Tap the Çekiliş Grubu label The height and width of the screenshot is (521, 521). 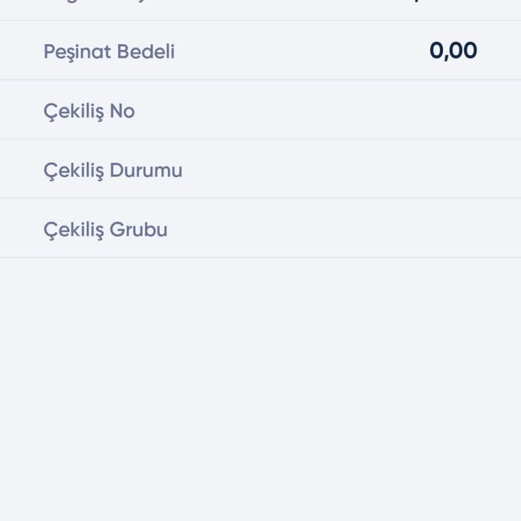pyautogui.click(x=105, y=230)
